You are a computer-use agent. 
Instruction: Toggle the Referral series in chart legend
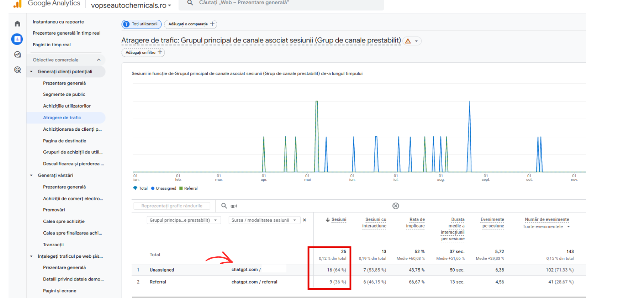tap(189, 188)
